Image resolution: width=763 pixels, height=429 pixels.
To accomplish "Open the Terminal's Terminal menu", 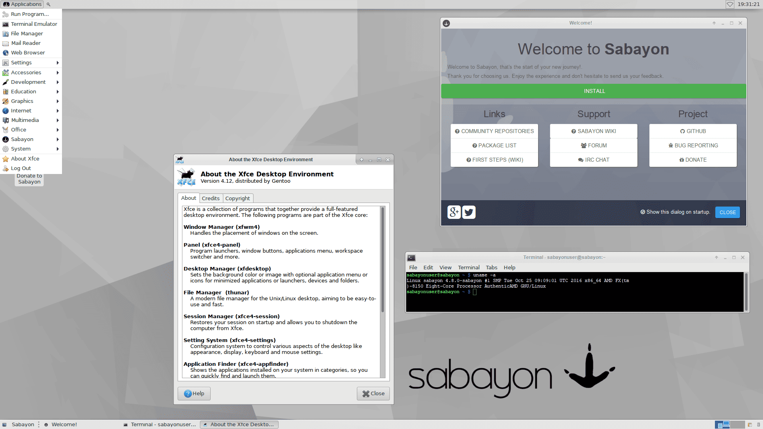I will coord(469,267).
